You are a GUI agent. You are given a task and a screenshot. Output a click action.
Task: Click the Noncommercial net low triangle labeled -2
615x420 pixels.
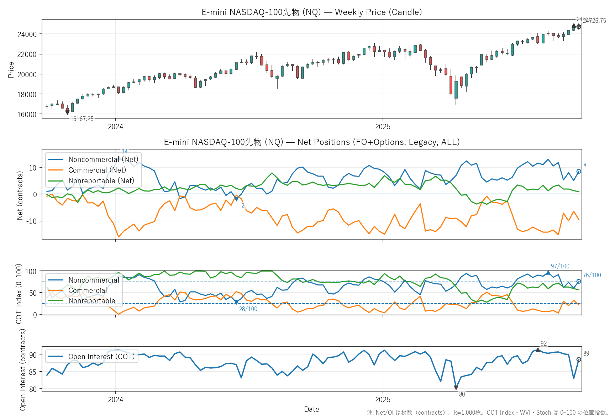point(236,199)
